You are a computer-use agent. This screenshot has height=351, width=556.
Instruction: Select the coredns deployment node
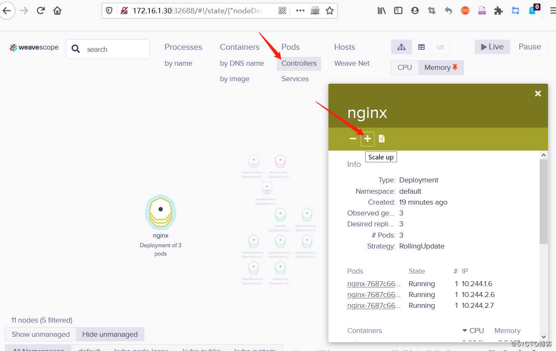(x=280, y=215)
